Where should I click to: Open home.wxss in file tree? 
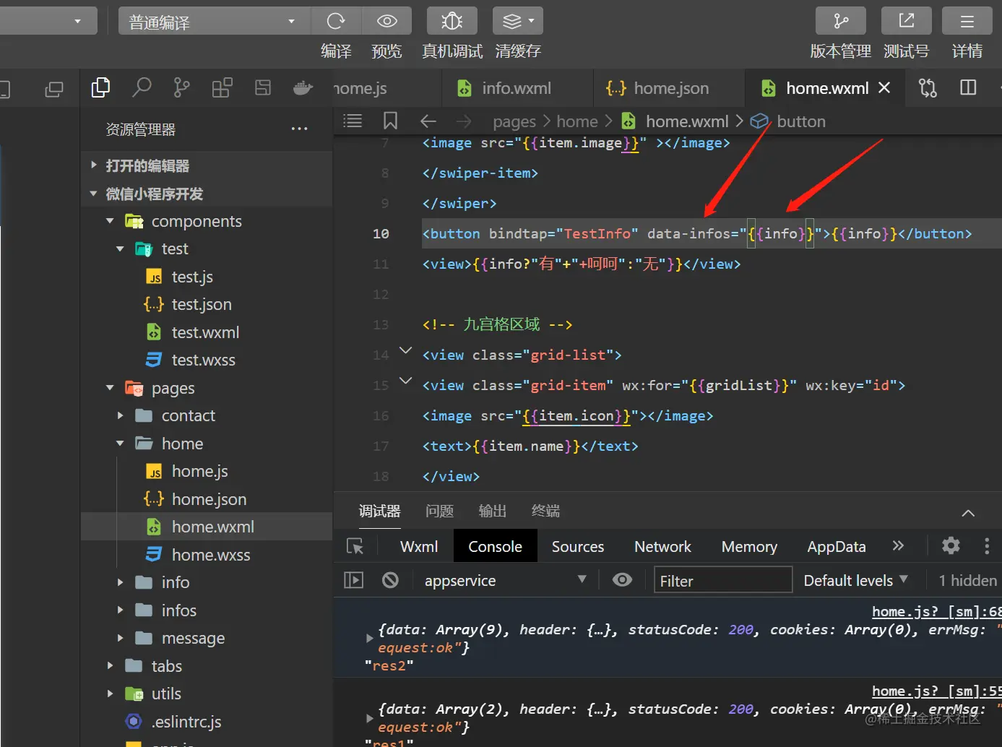(x=206, y=555)
